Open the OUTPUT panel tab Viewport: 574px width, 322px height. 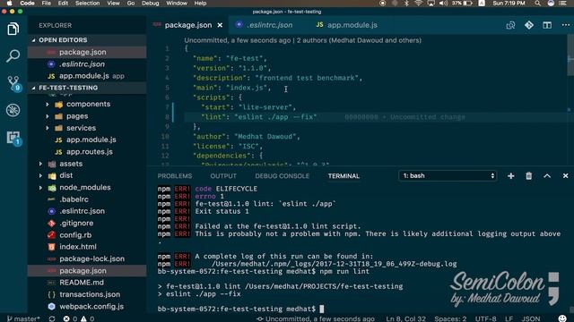coord(223,176)
